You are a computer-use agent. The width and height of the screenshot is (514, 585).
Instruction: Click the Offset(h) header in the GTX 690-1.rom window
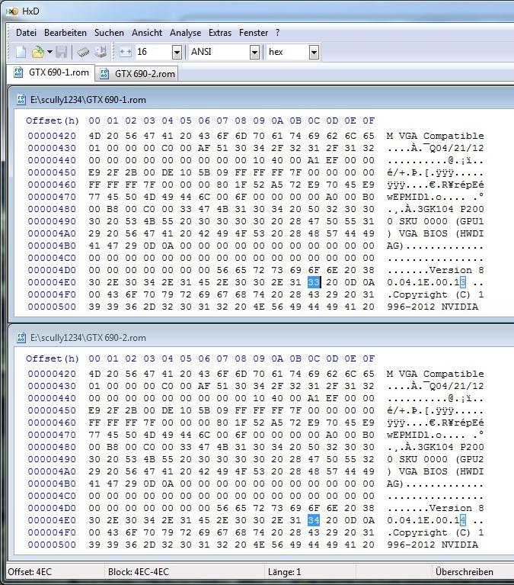coord(52,121)
